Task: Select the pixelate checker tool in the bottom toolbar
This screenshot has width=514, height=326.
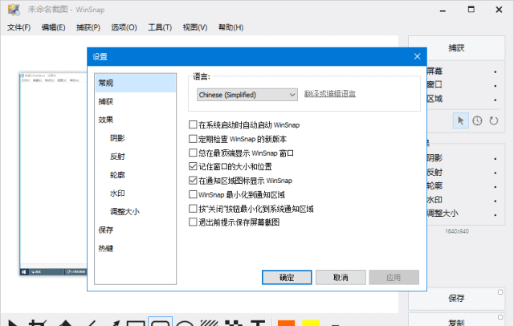Action: coord(234,324)
